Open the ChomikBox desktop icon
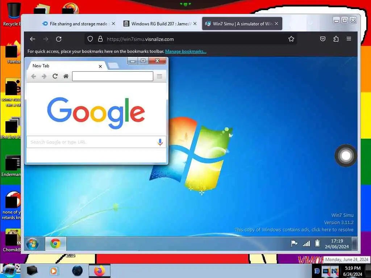Image resolution: width=371 pixels, height=278 pixels. [x=12, y=240]
